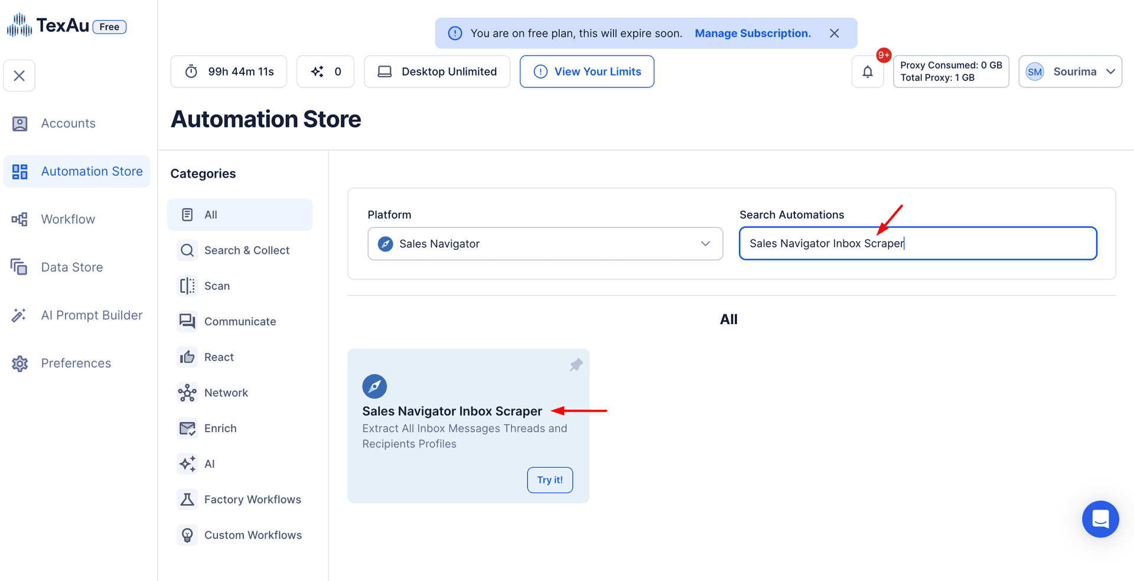Click the Desktop Unlimited button
Screen dimensions: 1134x581
pos(437,71)
